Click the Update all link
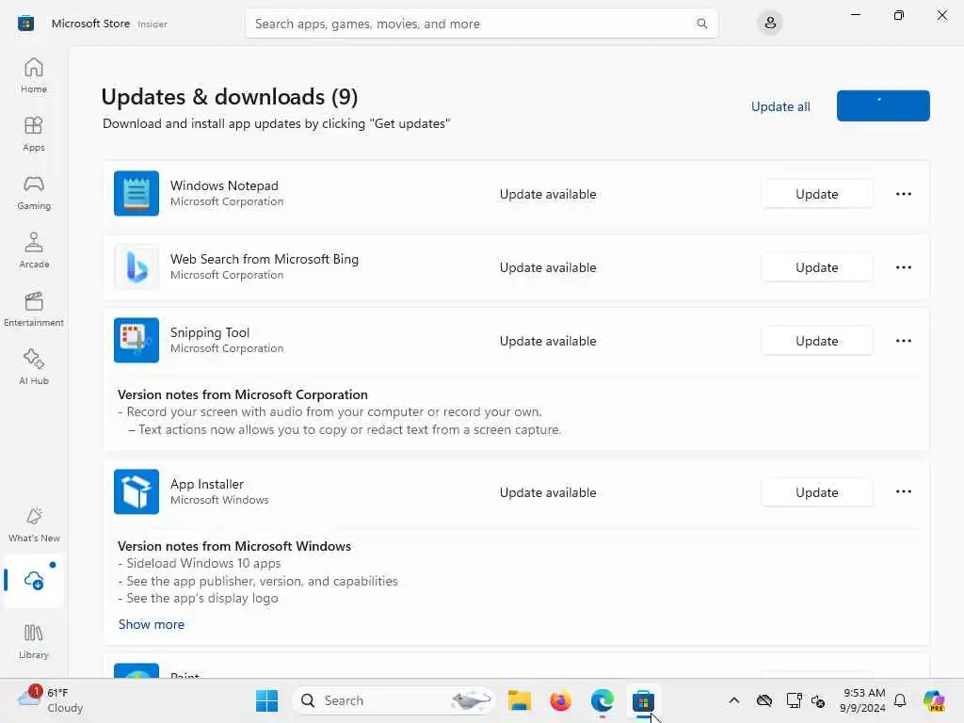 coord(780,106)
